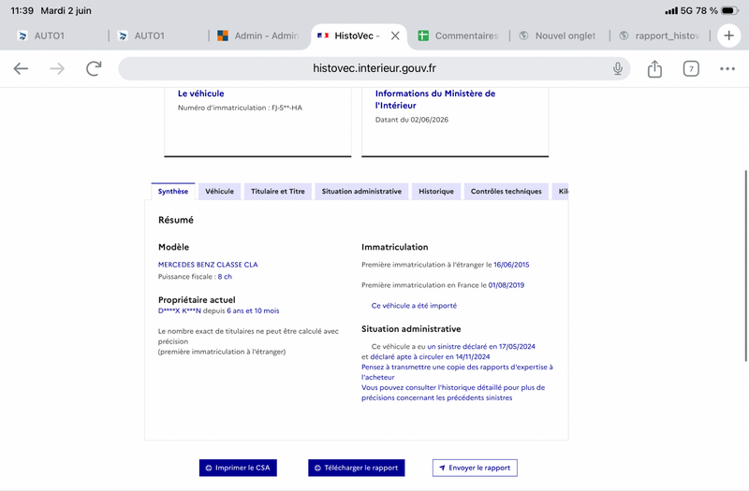749x491 pixels.
Task: Open the Situation administrative tab
Action: (x=361, y=192)
